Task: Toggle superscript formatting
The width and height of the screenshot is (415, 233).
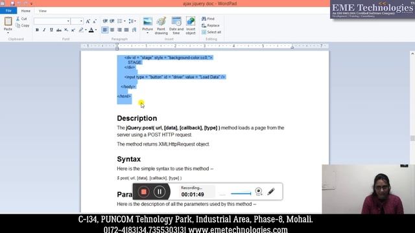Action: (x=73, y=30)
